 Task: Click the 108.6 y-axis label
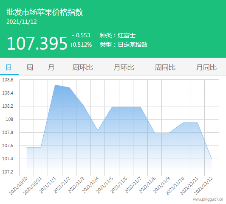[8, 80]
